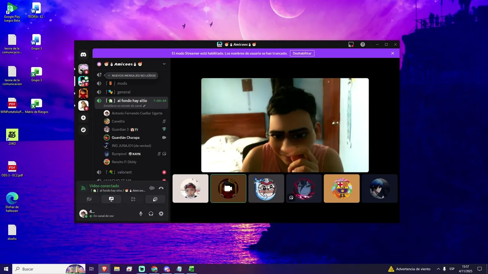Image resolution: width=488 pixels, height=274 pixels.
Task: Open Discord direct messages home icon
Action: 83,54
